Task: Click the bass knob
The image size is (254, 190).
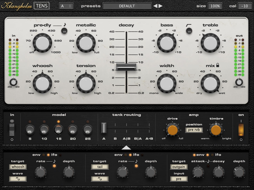Action: pyautogui.click(x=167, y=43)
